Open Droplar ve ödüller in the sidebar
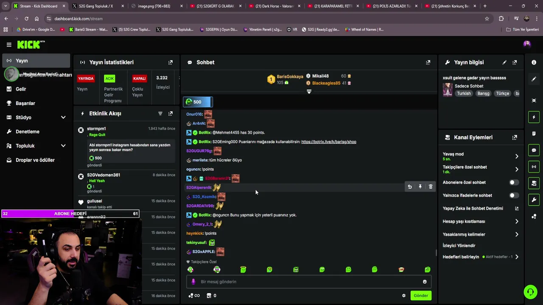 click(36, 160)
